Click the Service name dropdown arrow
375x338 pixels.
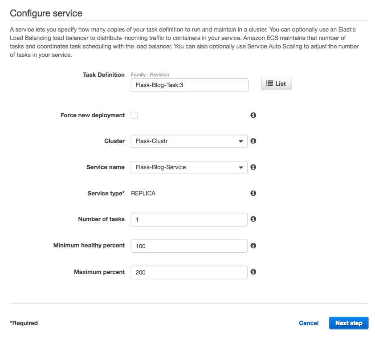(x=241, y=167)
